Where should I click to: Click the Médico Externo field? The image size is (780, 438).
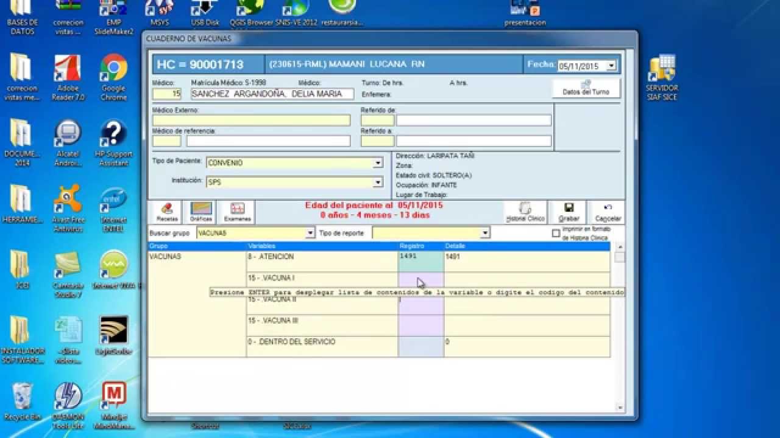(x=251, y=120)
